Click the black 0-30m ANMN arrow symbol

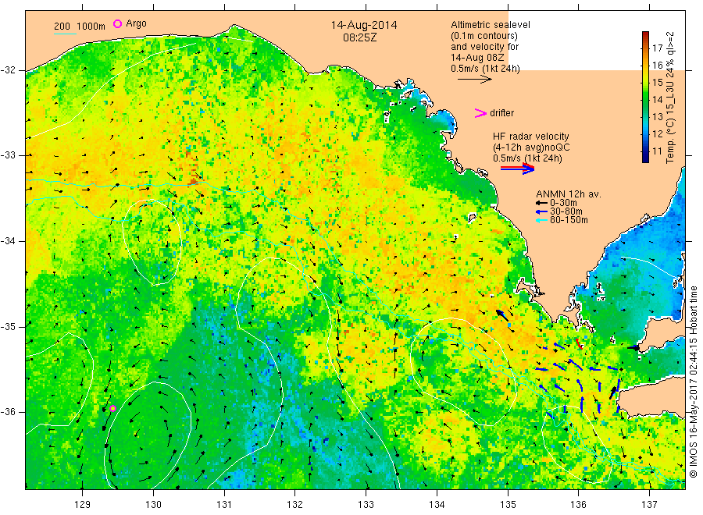(x=541, y=204)
